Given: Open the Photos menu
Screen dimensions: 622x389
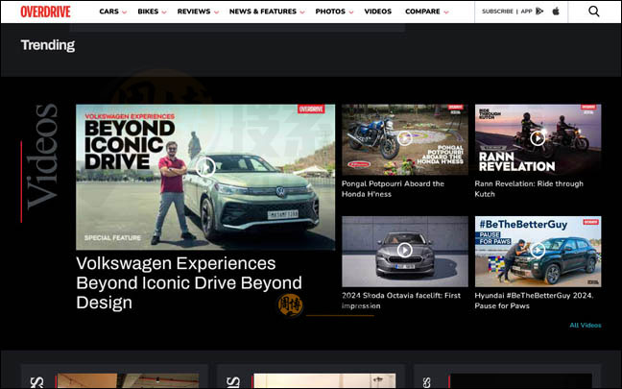Looking at the screenshot, I should [330, 12].
